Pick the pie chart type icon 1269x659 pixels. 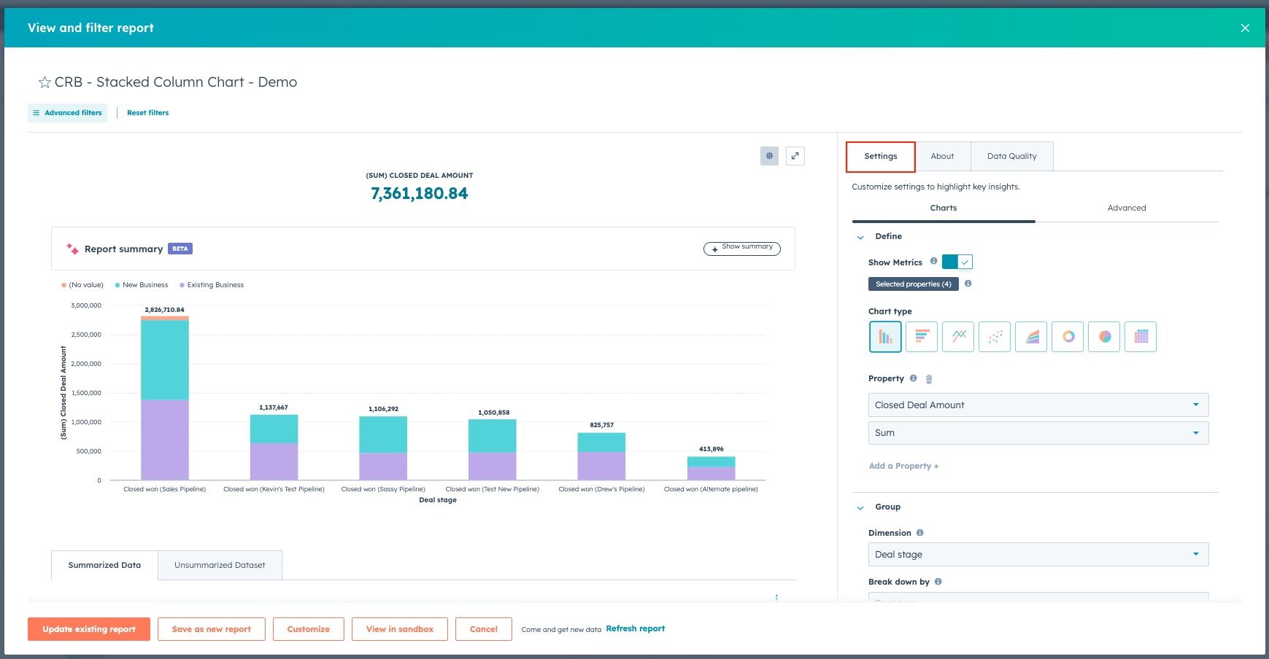(x=1104, y=337)
